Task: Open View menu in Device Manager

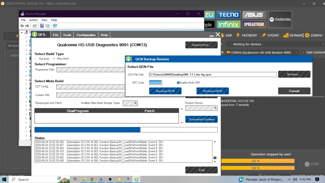Action: coord(44,20)
